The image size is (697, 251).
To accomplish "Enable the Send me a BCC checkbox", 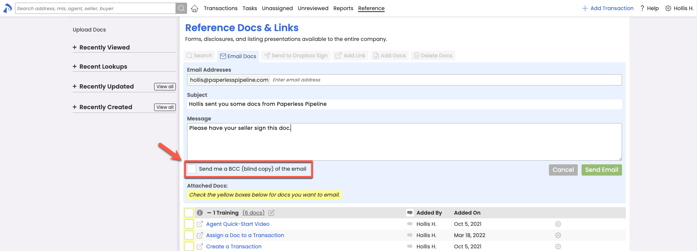I will 192,169.
